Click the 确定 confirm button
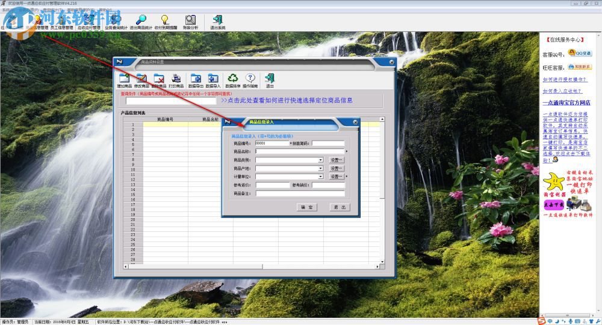The image size is (602, 325). point(306,207)
